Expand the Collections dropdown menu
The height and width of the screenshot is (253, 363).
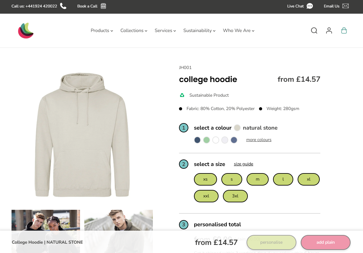pyautogui.click(x=134, y=30)
